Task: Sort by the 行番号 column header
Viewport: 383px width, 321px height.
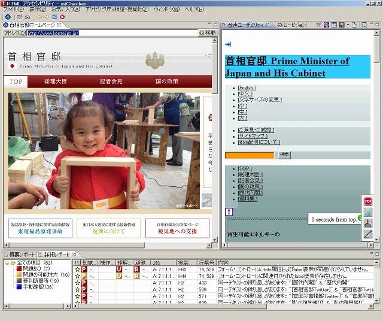Action: 206,263
